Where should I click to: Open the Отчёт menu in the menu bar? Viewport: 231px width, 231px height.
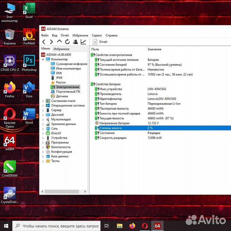tap(65, 36)
